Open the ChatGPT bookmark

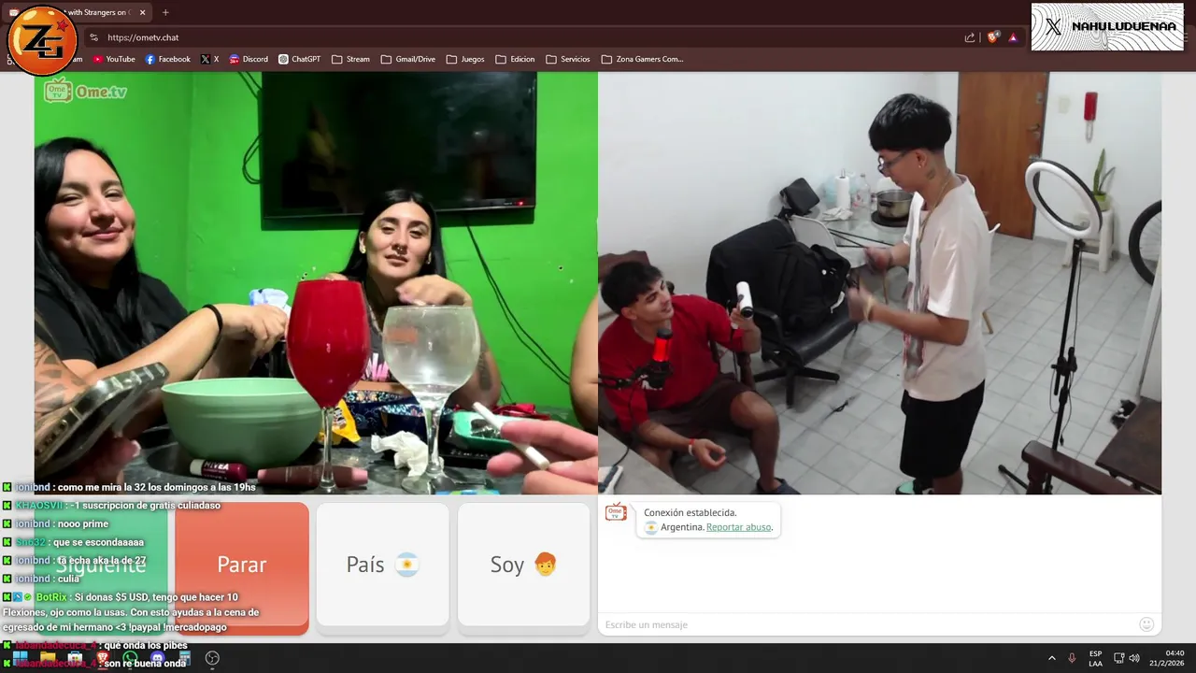point(299,59)
